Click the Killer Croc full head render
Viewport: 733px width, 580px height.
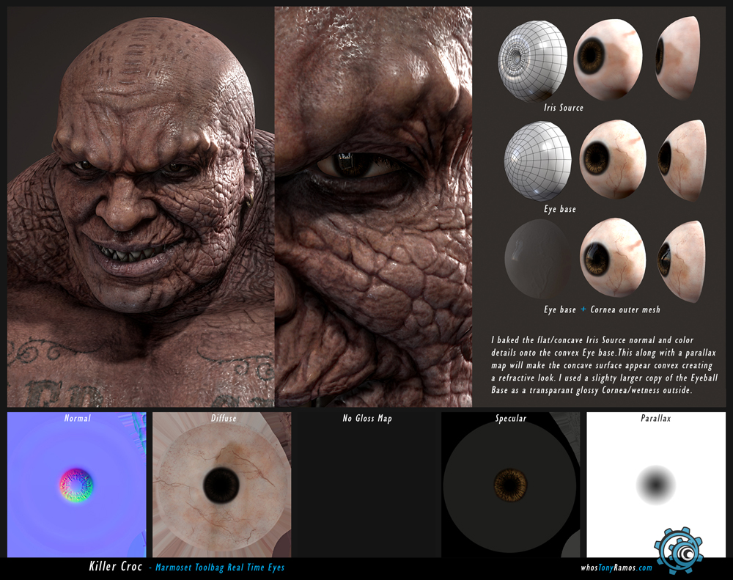click(140, 206)
